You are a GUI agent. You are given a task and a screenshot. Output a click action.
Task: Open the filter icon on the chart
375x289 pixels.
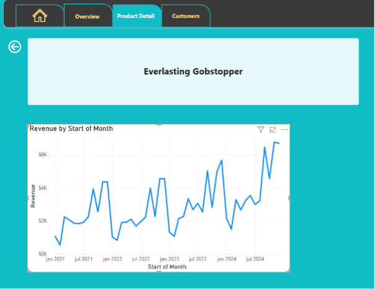261,130
